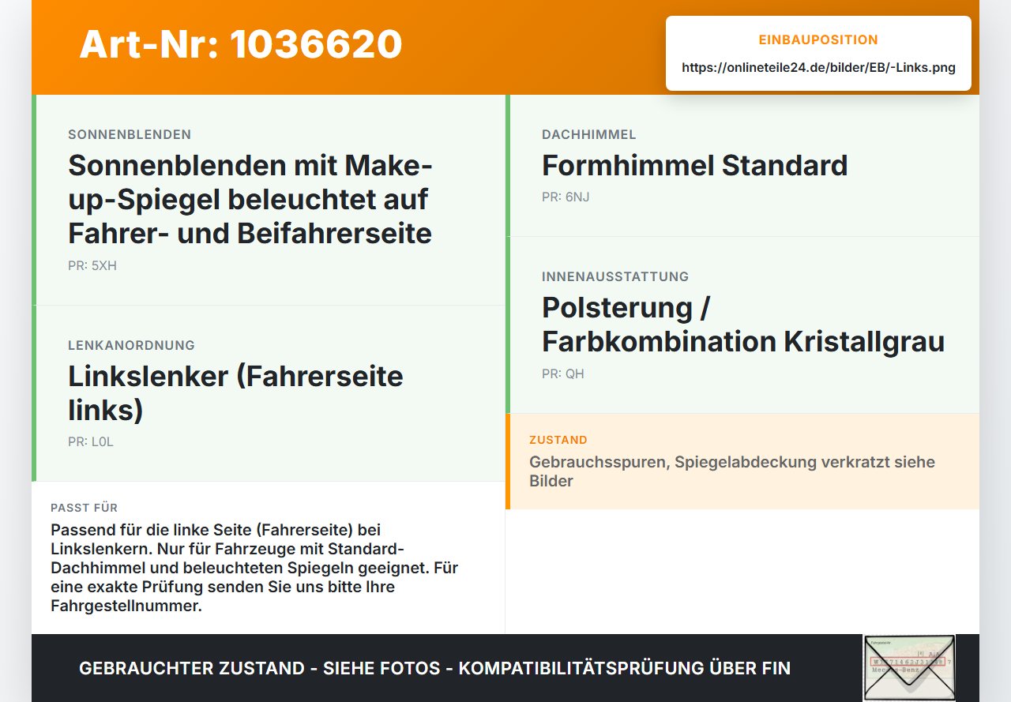Select the Formhimmel Standard Dachhimmel card
1011x702 pixels.
[x=742, y=166]
